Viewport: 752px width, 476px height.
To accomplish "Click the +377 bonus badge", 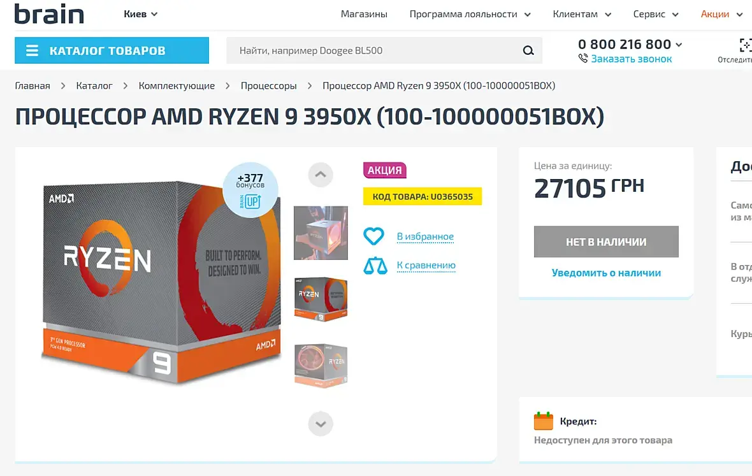I will pos(250,189).
